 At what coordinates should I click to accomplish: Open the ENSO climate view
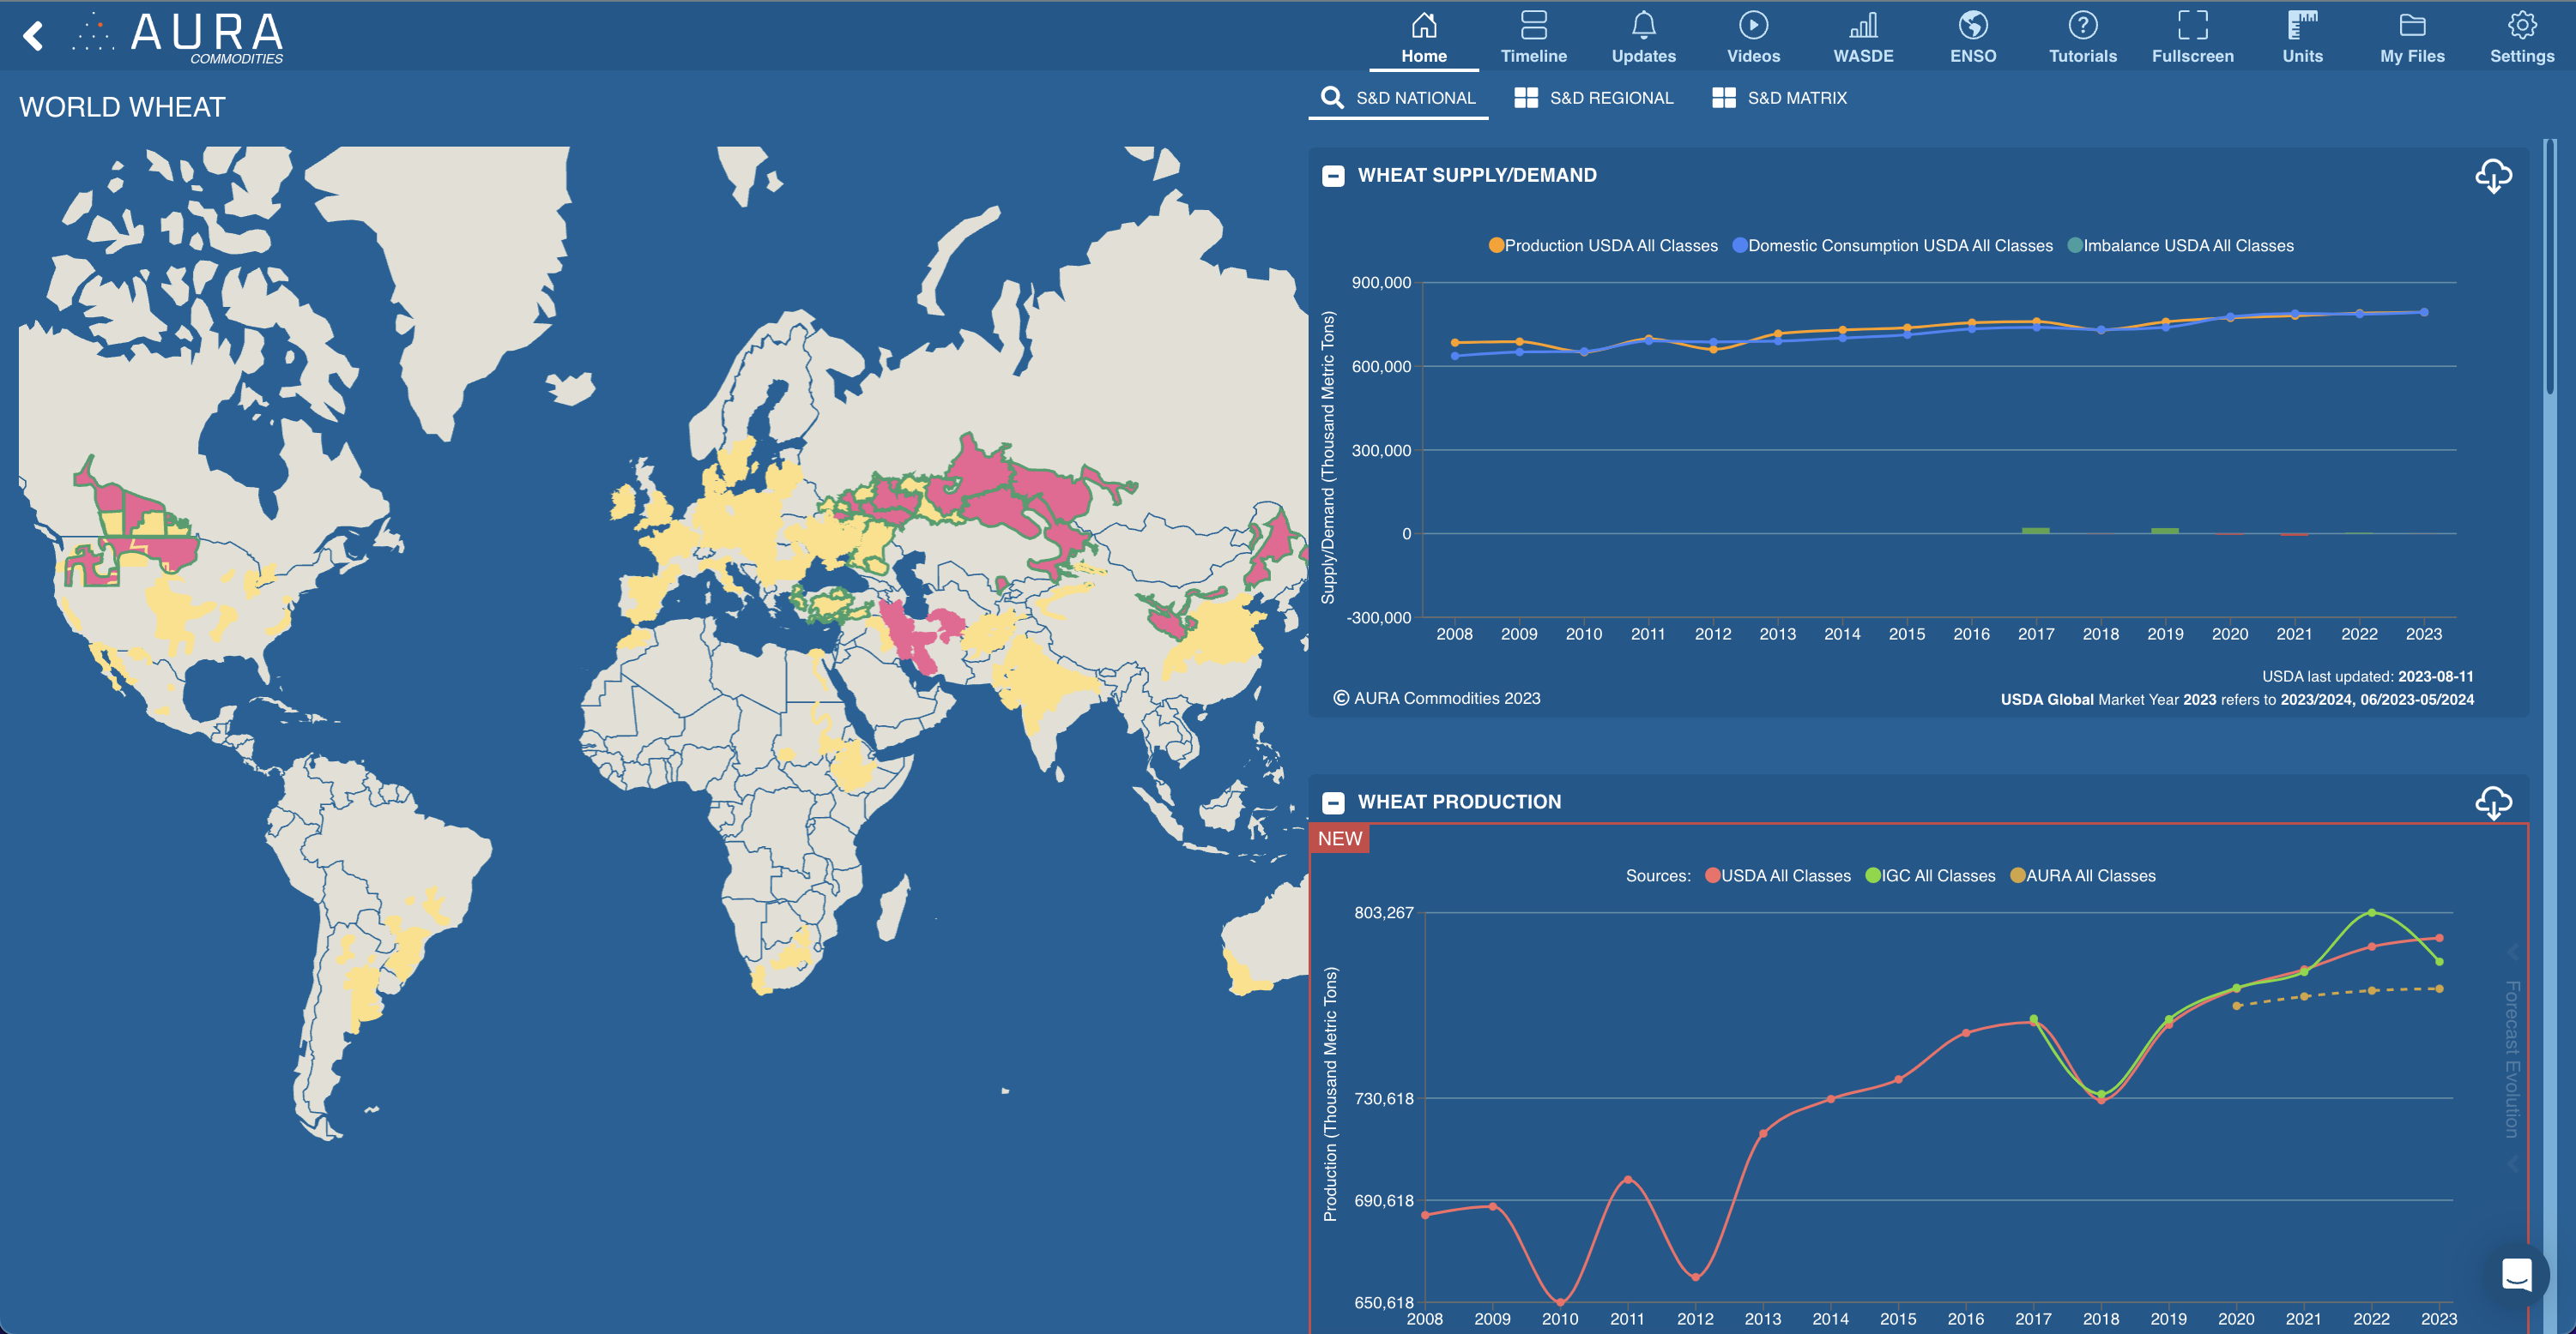click(1971, 36)
